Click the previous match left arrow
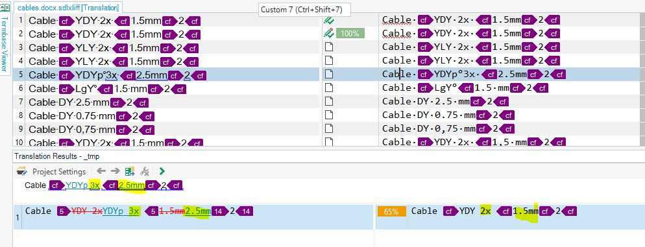This screenshot has width=645, height=247. (x=101, y=171)
